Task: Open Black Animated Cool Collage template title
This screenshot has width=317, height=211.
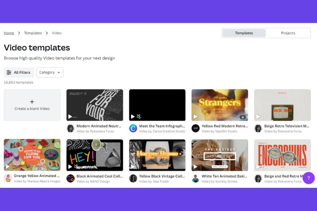Action: [x=100, y=176]
